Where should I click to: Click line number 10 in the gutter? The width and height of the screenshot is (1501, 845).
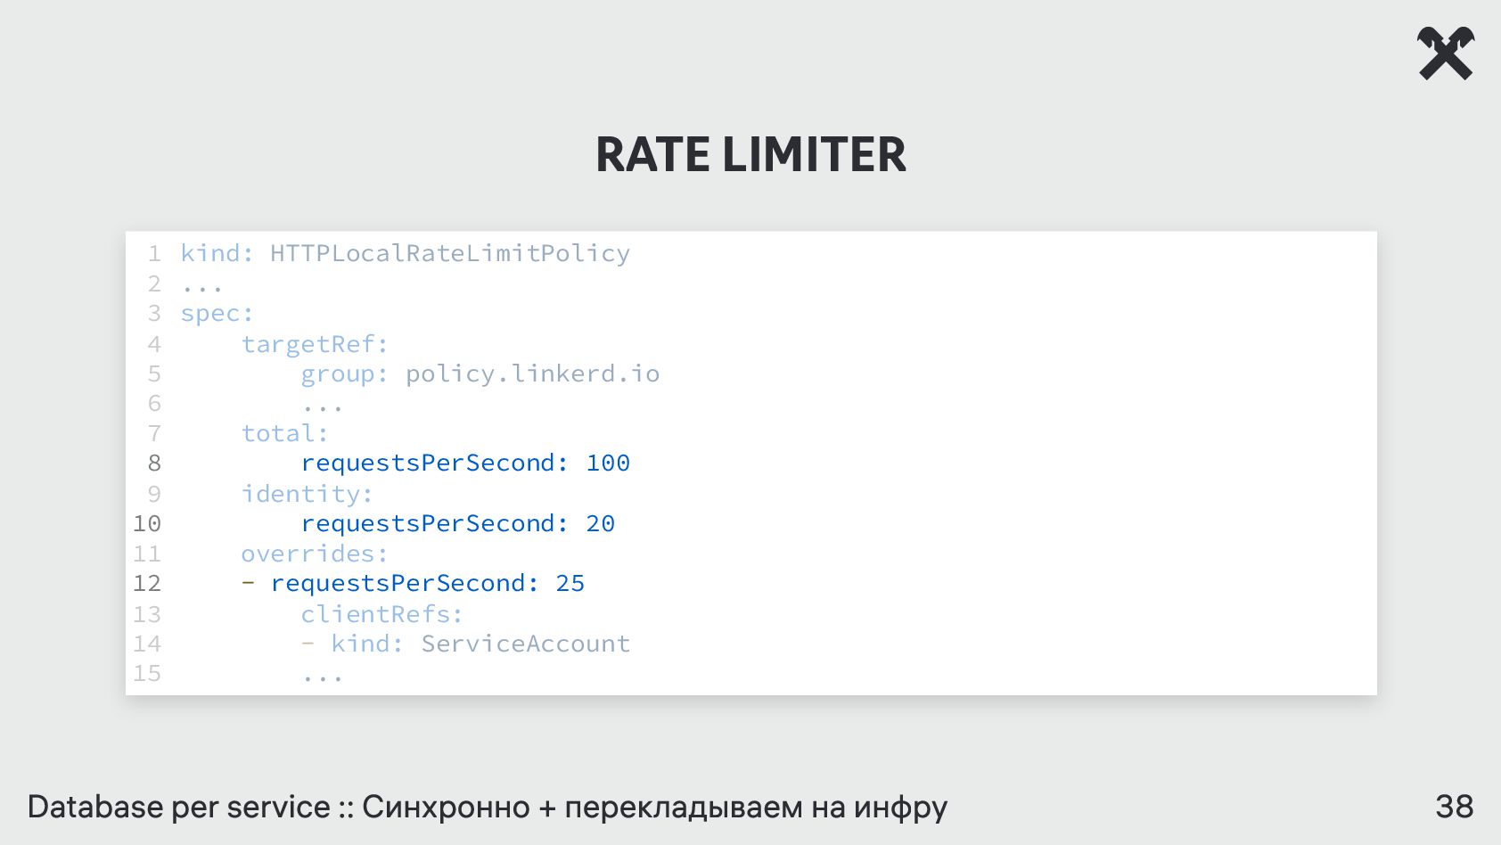(x=147, y=523)
